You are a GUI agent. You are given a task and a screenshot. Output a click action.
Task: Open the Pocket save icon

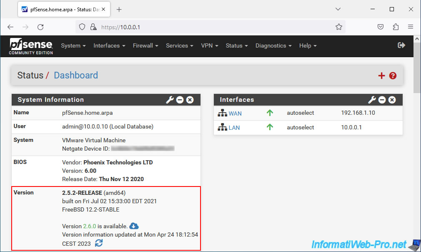(381, 27)
